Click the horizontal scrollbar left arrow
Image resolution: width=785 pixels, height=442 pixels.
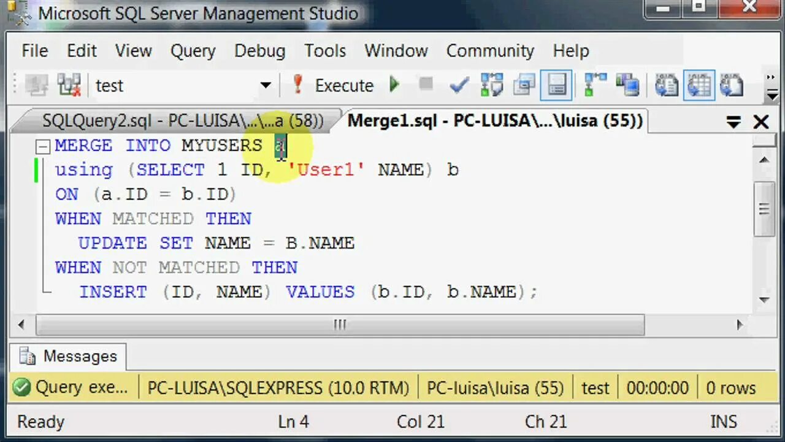[x=22, y=325]
